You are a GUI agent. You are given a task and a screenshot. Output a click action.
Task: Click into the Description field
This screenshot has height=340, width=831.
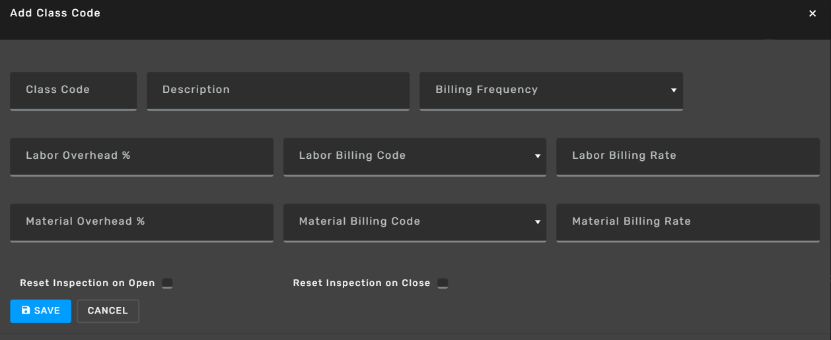tap(278, 91)
